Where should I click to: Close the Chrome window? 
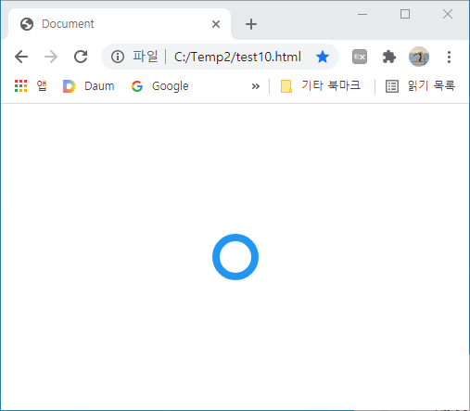pos(448,14)
